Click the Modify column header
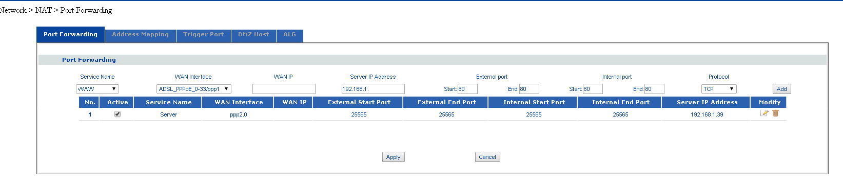 (x=769, y=102)
